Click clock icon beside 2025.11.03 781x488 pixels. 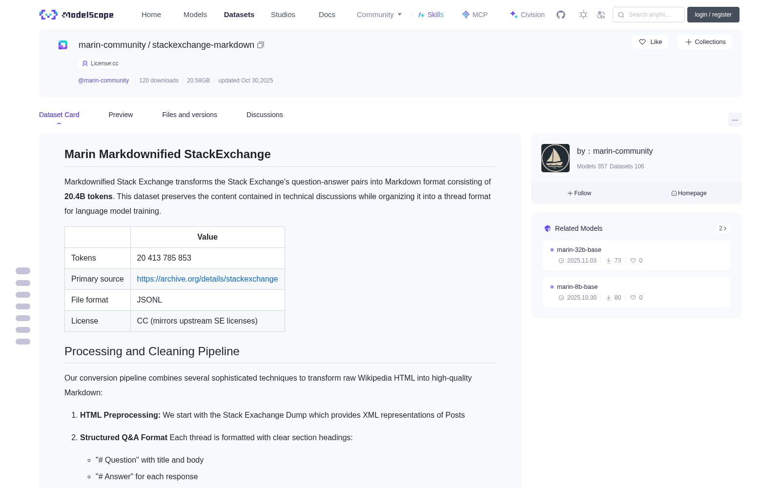(x=561, y=261)
